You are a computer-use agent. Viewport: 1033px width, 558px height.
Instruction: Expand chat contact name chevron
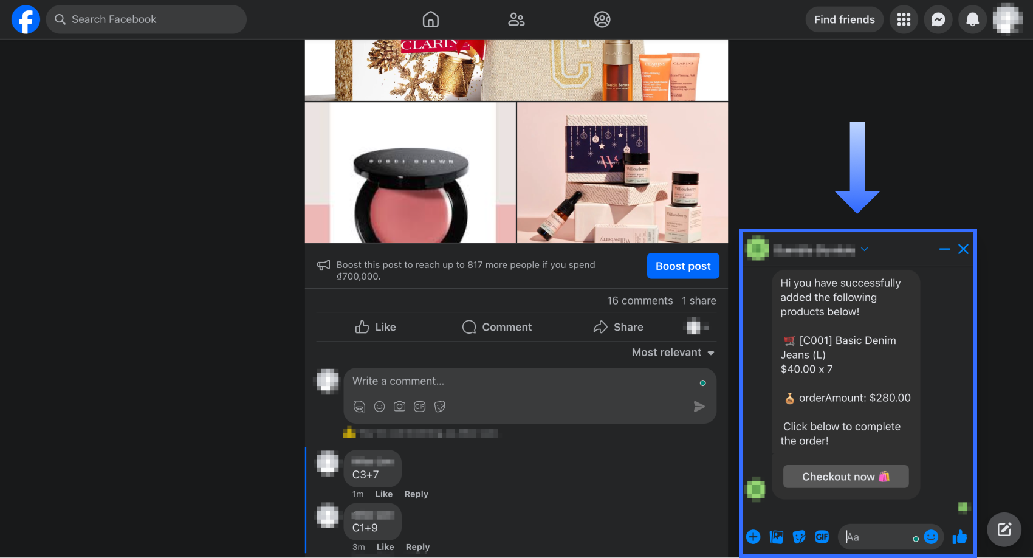coord(864,249)
